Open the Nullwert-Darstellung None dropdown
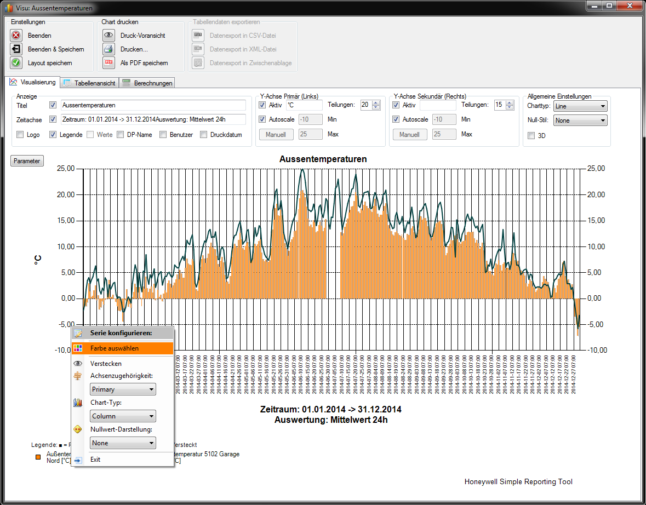The height and width of the screenshot is (505, 646). [123, 443]
